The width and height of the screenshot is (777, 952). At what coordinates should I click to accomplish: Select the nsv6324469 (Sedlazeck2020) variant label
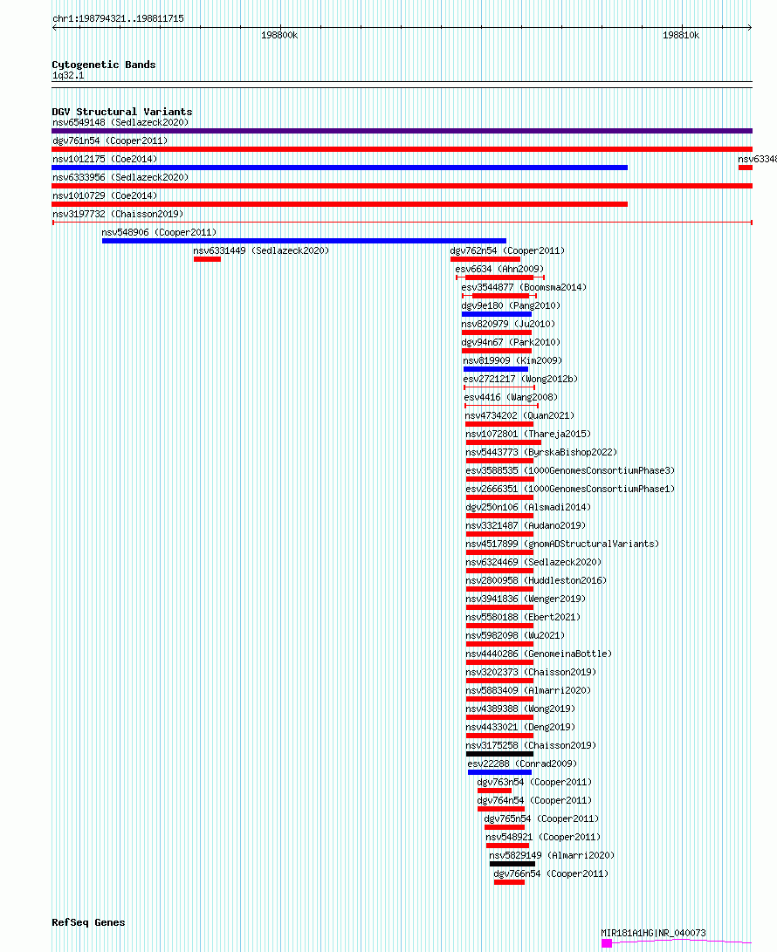(x=533, y=562)
